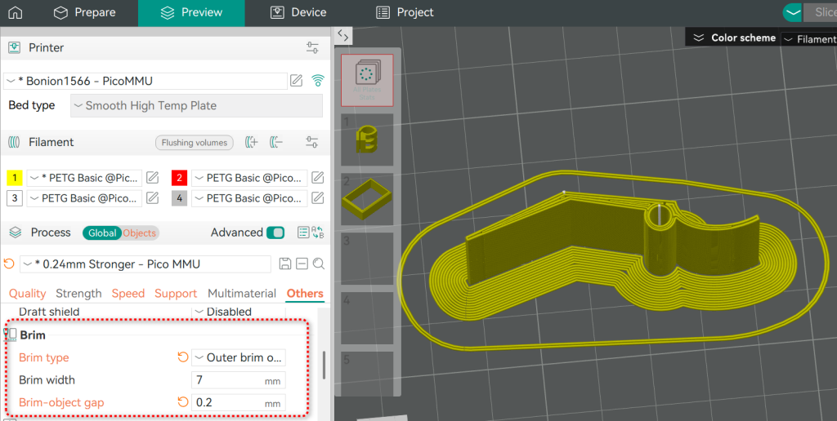Open the Device tab

tap(298, 12)
